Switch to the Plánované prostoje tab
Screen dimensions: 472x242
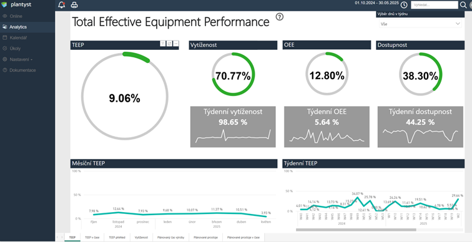[205, 237]
